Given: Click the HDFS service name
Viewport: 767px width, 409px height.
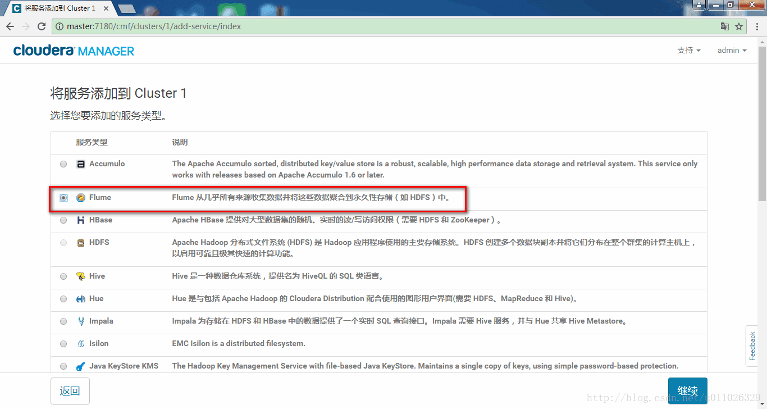Looking at the screenshot, I should (x=99, y=243).
